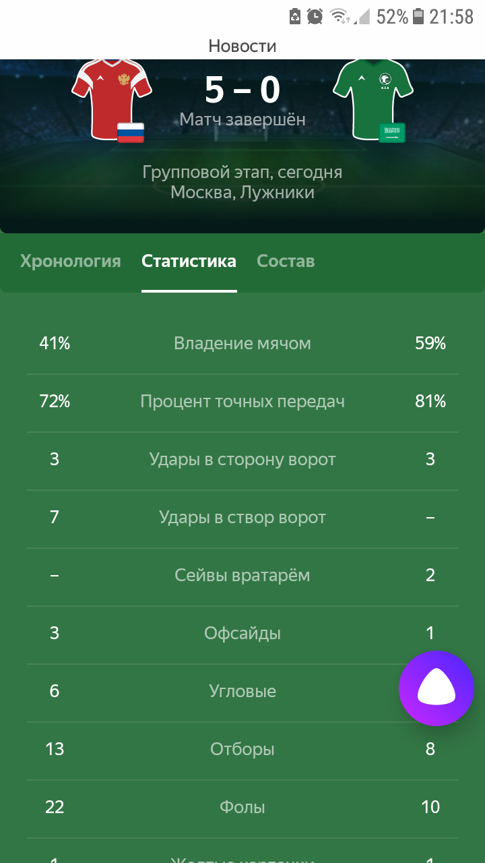Tap the Удары в створ ворот row

click(x=243, y=519)
